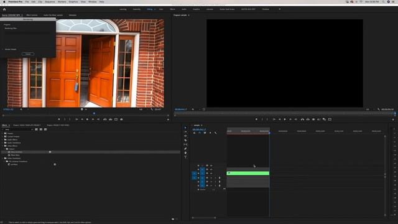Select the Ripple Edit tool
This screenshot has width=398, height=224.
click(x=185, y=136)
